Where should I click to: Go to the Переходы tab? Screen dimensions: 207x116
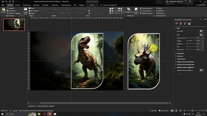[36, 5]
